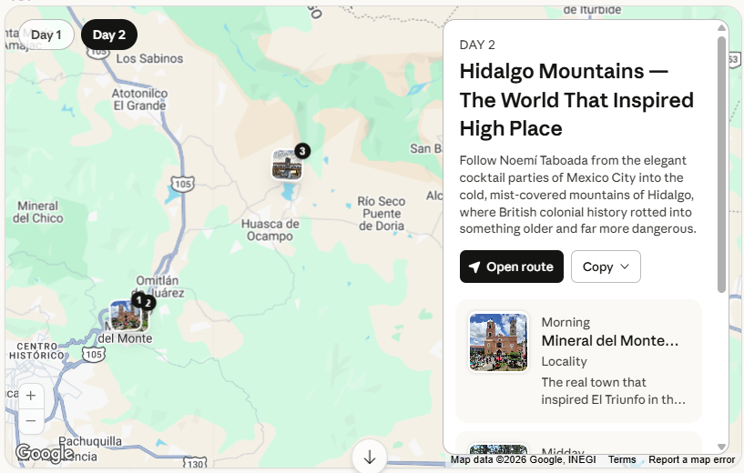Click the Midday stop card thumbnail

click(498, 450)
